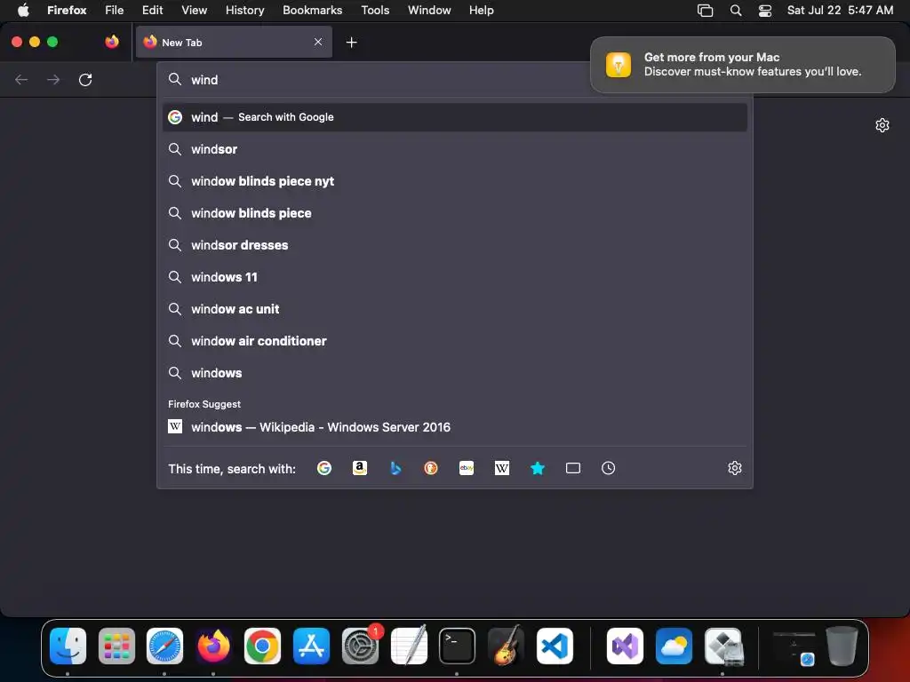The width and height of the screenshot is (910, 682).
Task: Click Firefox icon in the Dock
Action: tap(213, 646)
